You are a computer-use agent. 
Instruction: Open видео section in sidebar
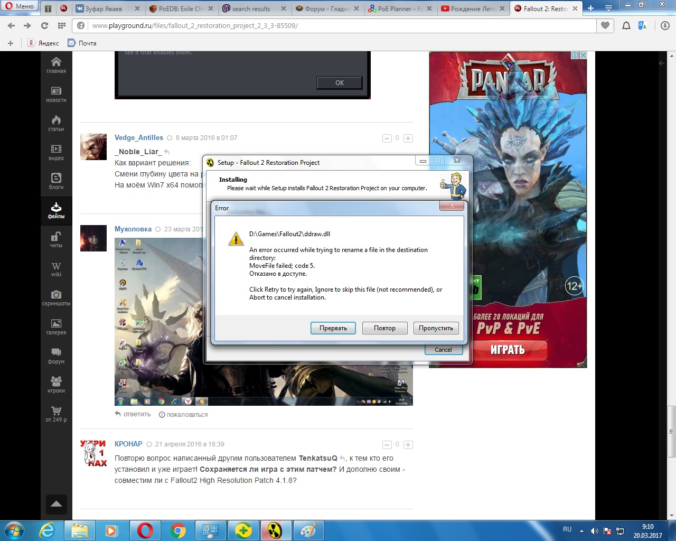click(x=56, y=153)
